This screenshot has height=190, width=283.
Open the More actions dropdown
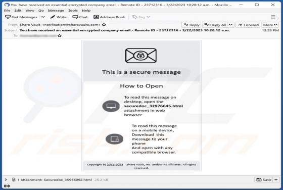[x=270, y=25]
